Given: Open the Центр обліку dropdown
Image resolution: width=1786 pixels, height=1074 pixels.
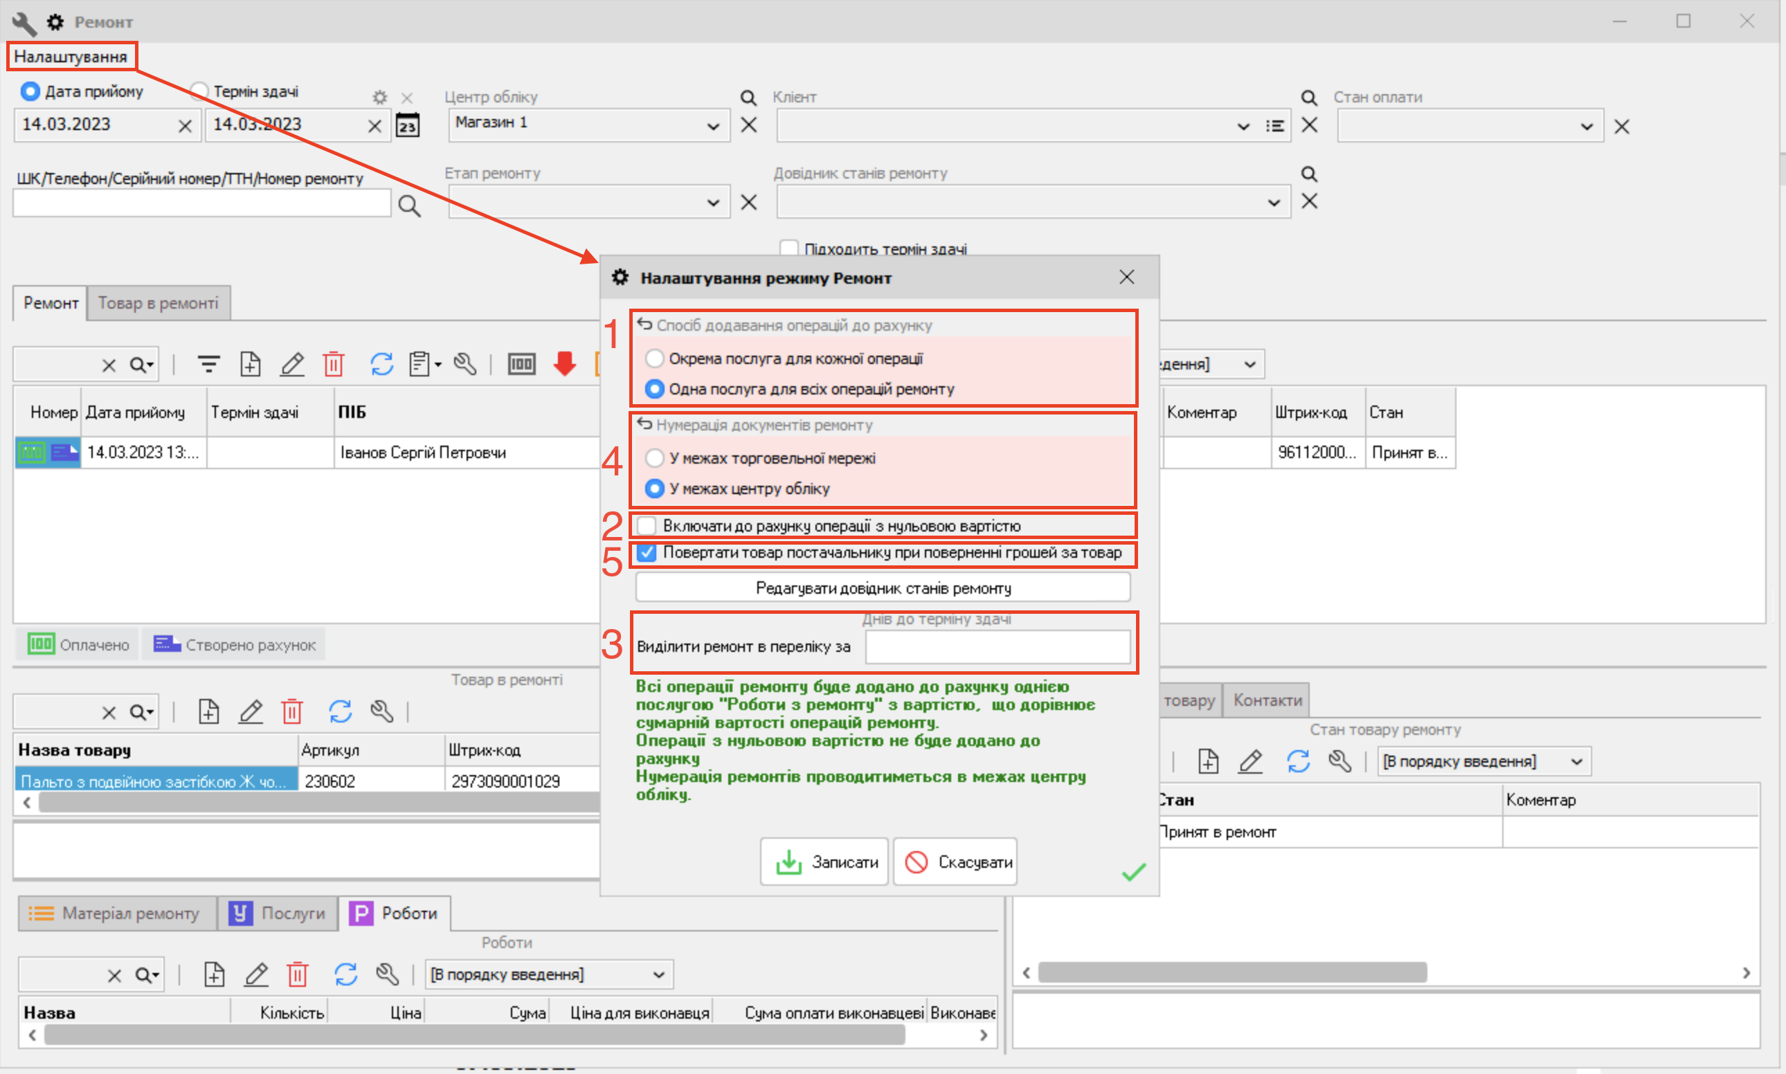Looking at the screenshot, I should coord(712,126).
